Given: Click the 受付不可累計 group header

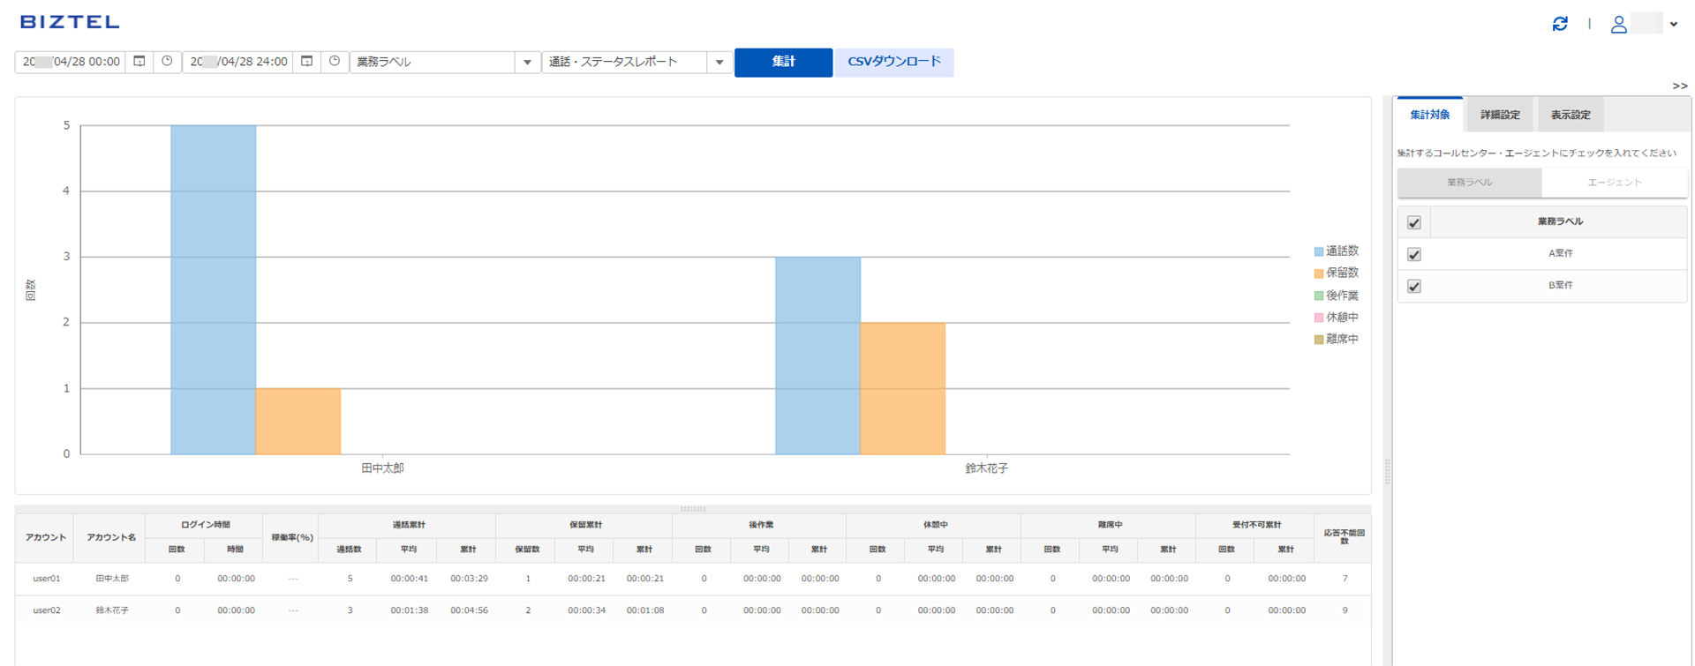Looking at the screenshot, I should pyautogui.click(x=1256, y=525).
